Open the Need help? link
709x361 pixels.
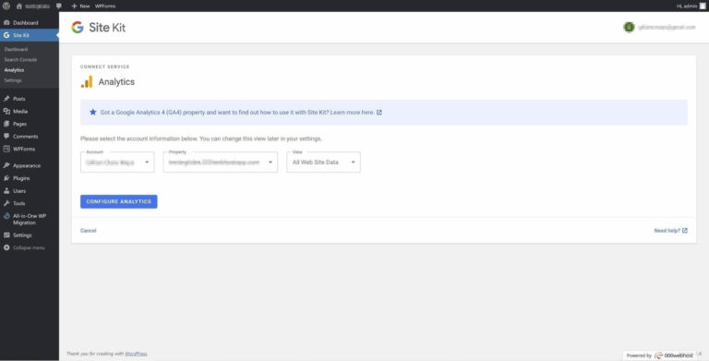671,231
